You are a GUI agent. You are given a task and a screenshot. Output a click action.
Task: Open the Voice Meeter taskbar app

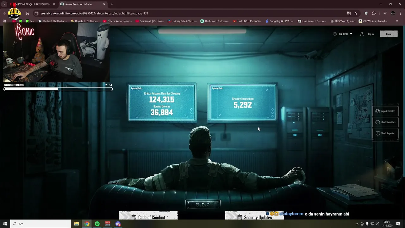(108, 224)
